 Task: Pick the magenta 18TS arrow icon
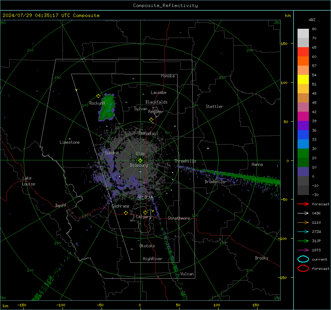(x=303, y=250)
